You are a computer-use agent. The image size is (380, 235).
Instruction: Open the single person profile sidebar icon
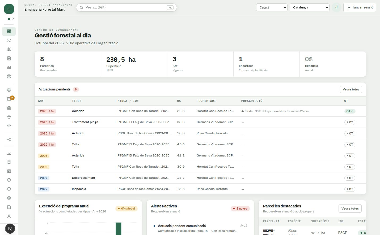[9, 216]
